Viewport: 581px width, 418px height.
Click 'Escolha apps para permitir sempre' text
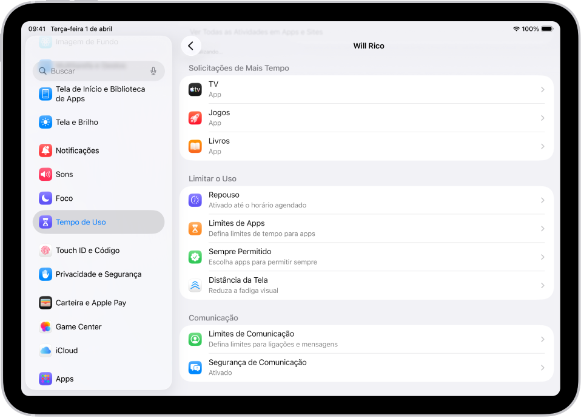click(x=263, y=262)
